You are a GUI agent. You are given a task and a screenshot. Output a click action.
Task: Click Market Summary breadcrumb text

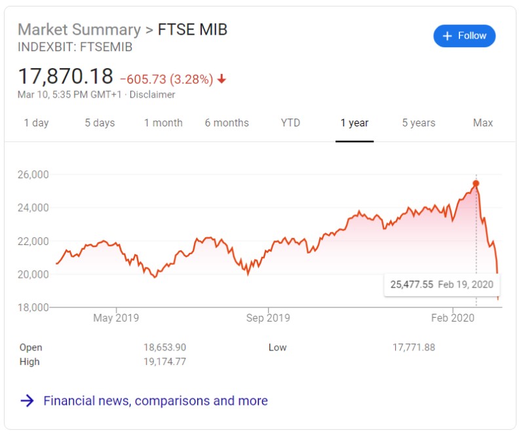pyautogui.click(x=79, y=29)
